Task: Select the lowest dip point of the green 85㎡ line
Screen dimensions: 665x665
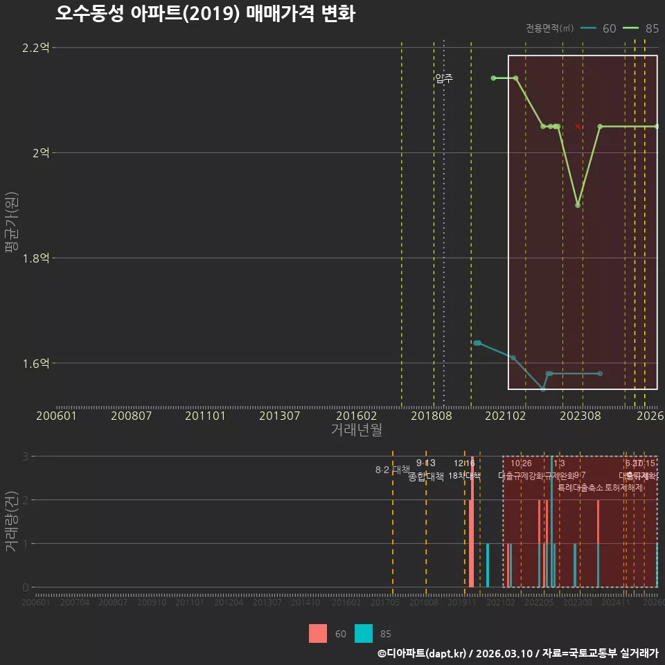Action: coord(578,205)
